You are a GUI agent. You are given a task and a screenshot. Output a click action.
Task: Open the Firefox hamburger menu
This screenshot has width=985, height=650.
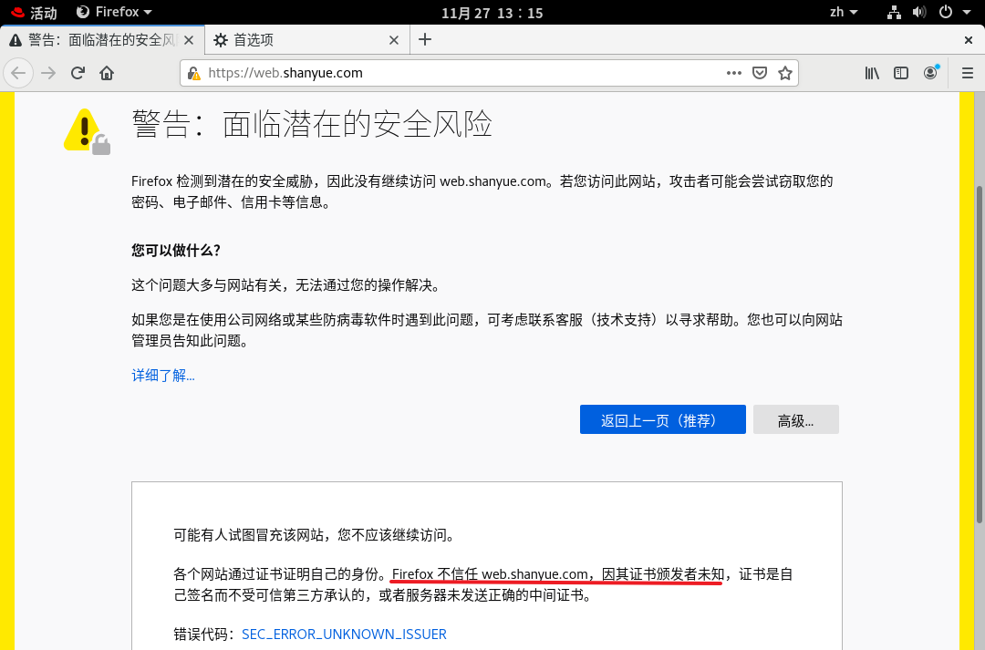[968, 73]
